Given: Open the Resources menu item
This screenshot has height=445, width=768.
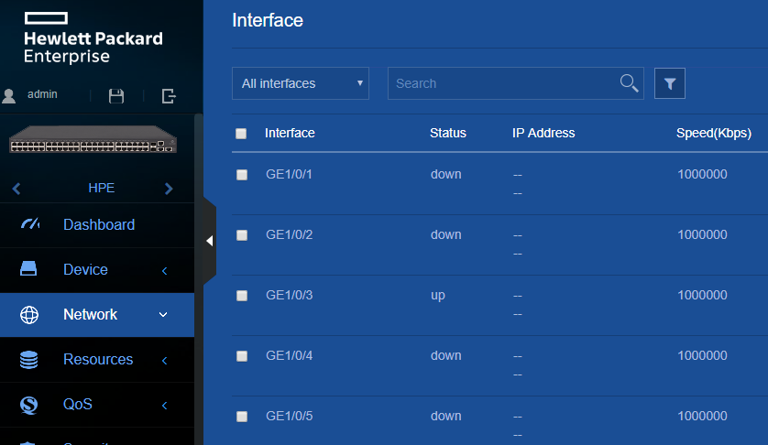Looking at the screenshot, I should 97,360.
